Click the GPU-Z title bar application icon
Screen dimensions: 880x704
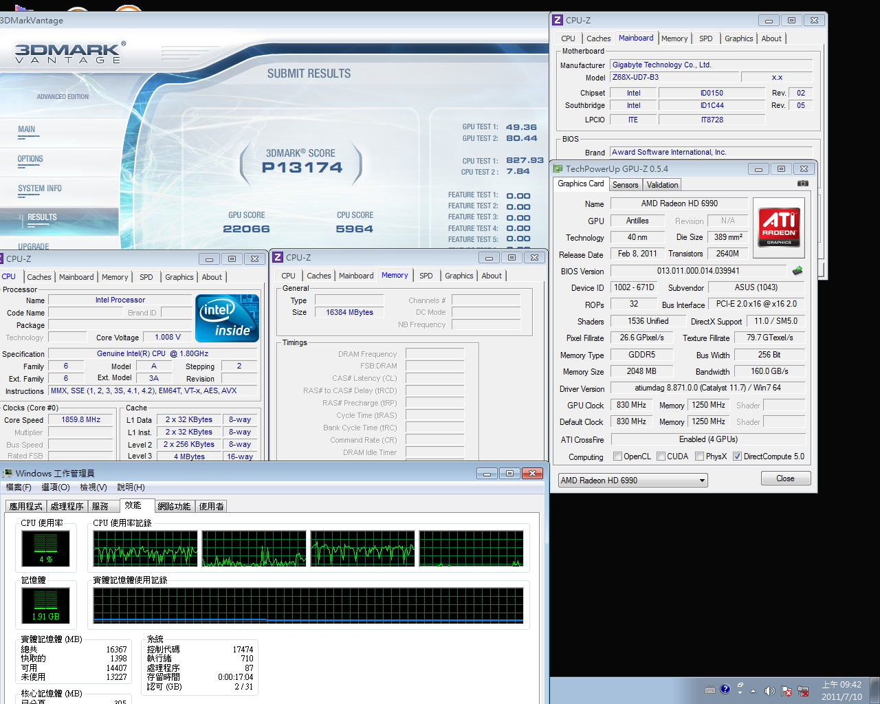(x=558, y=168)
